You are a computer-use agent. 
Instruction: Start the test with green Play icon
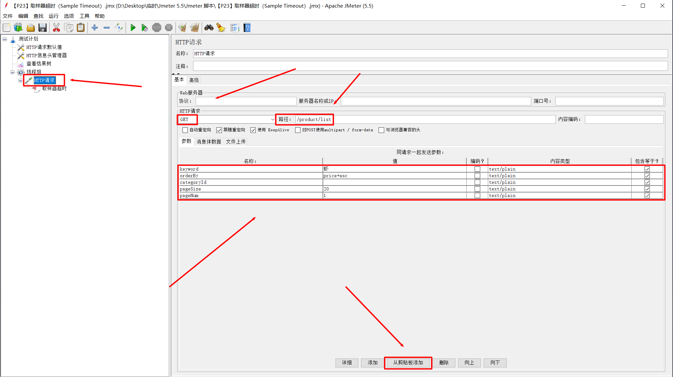coord(133,28)
